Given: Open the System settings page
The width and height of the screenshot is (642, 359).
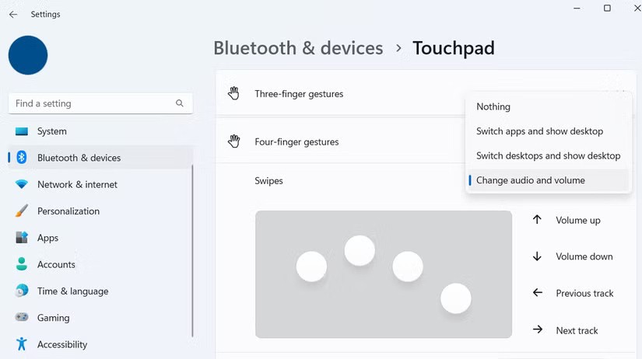Looking at the screenshot, I should coord(52,131).
